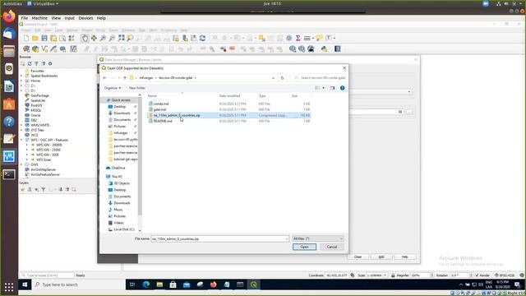Click the Ubuntu Software icon in dock

(x=9, y=104)
